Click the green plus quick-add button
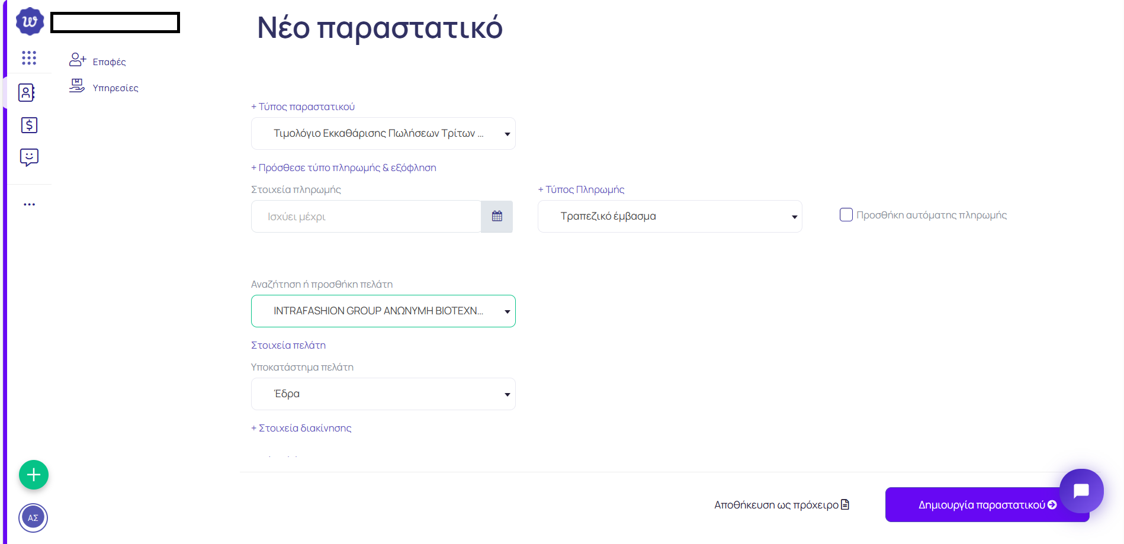 34,475
